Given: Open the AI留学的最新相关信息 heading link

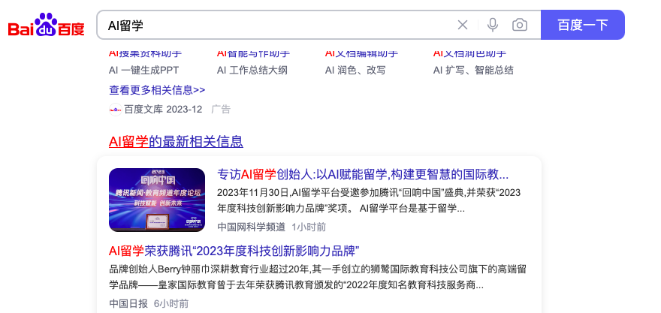Looking at the screenshot, I should coord(176,142).
